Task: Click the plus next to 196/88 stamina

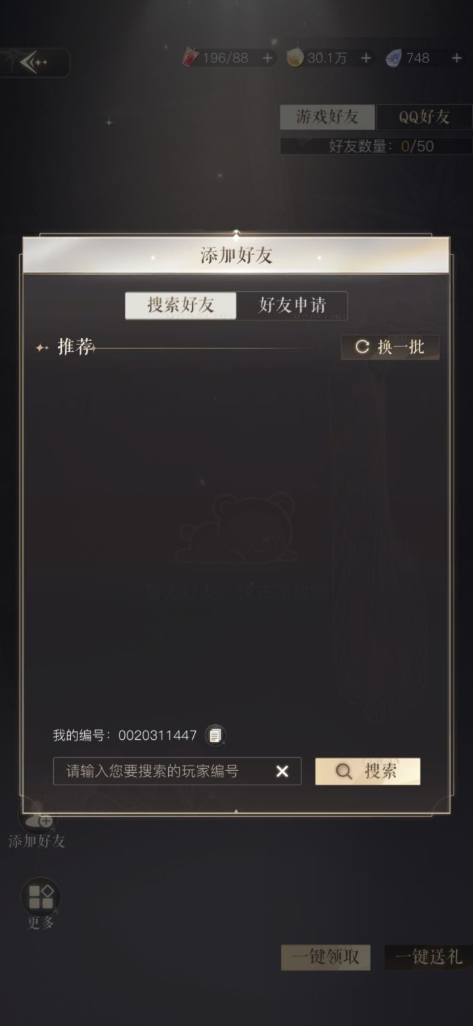Action: 267,58
